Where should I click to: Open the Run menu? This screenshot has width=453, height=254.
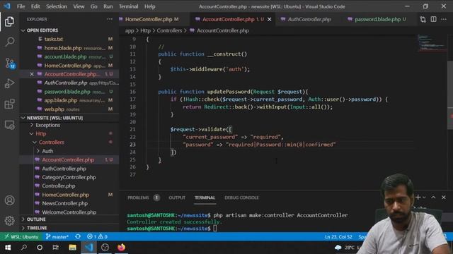[108, 6]
